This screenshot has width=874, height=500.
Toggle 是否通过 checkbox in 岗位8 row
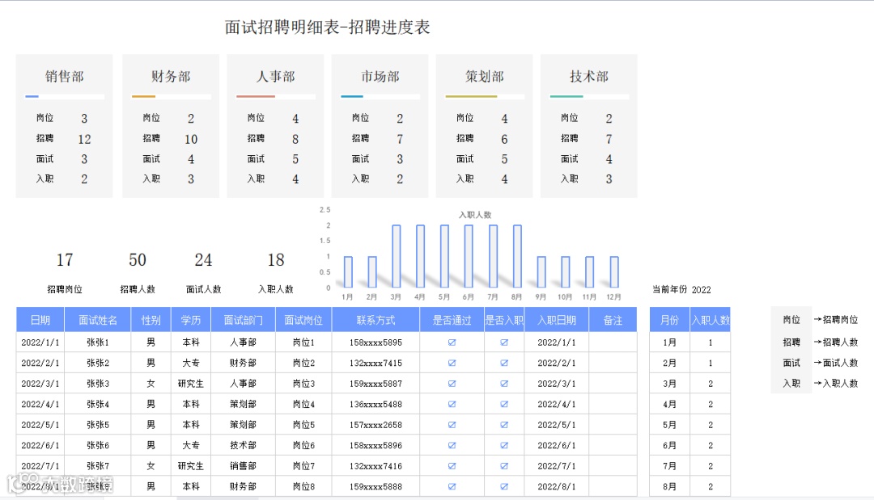coord(452,486)
